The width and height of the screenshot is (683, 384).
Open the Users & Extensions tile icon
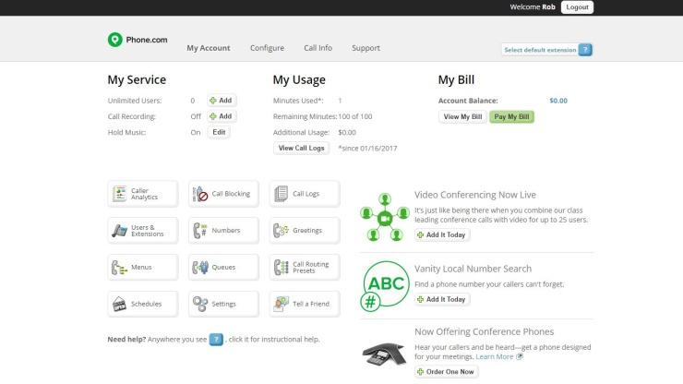[119, 231]
